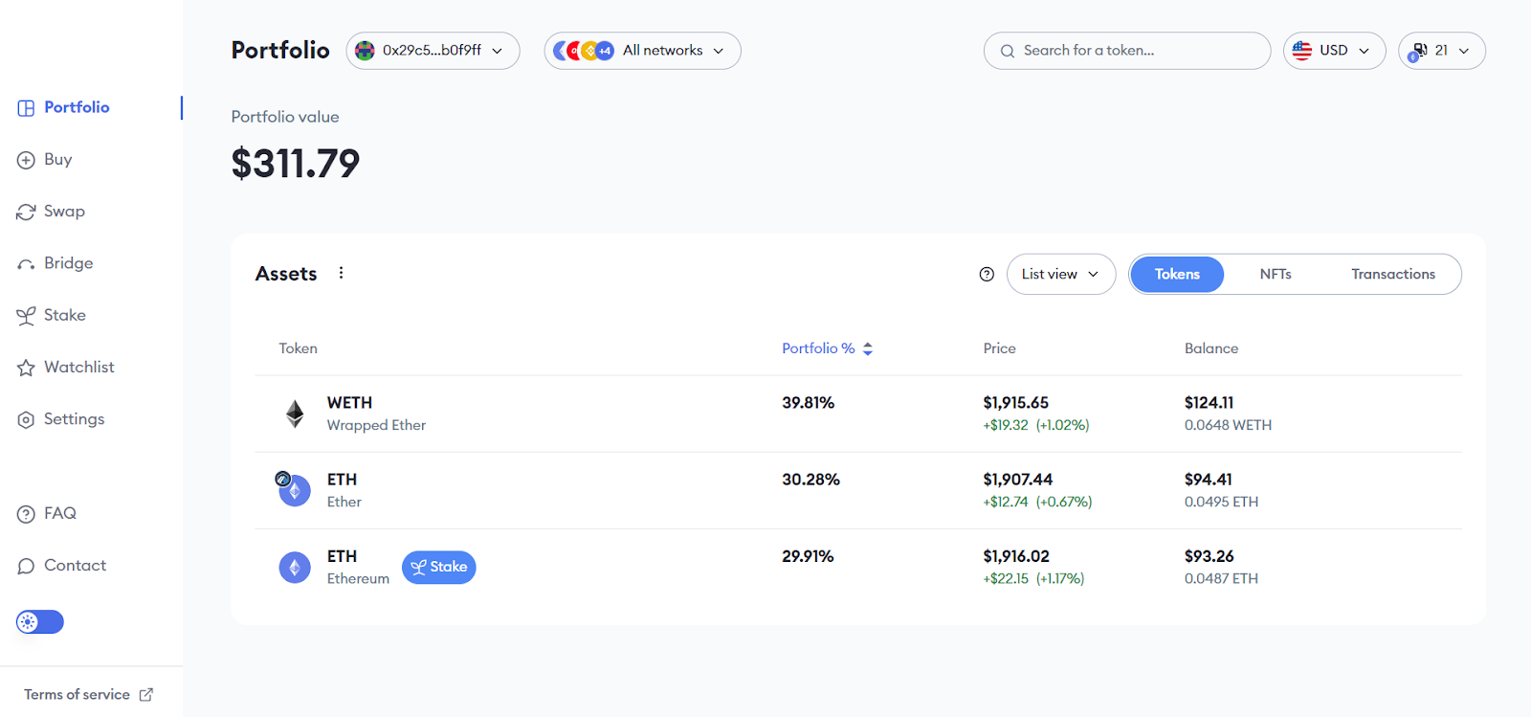The width and height of the screenshot is (1531, 717).
Task: Click the ETH Ether name
Action: (344, 490)
